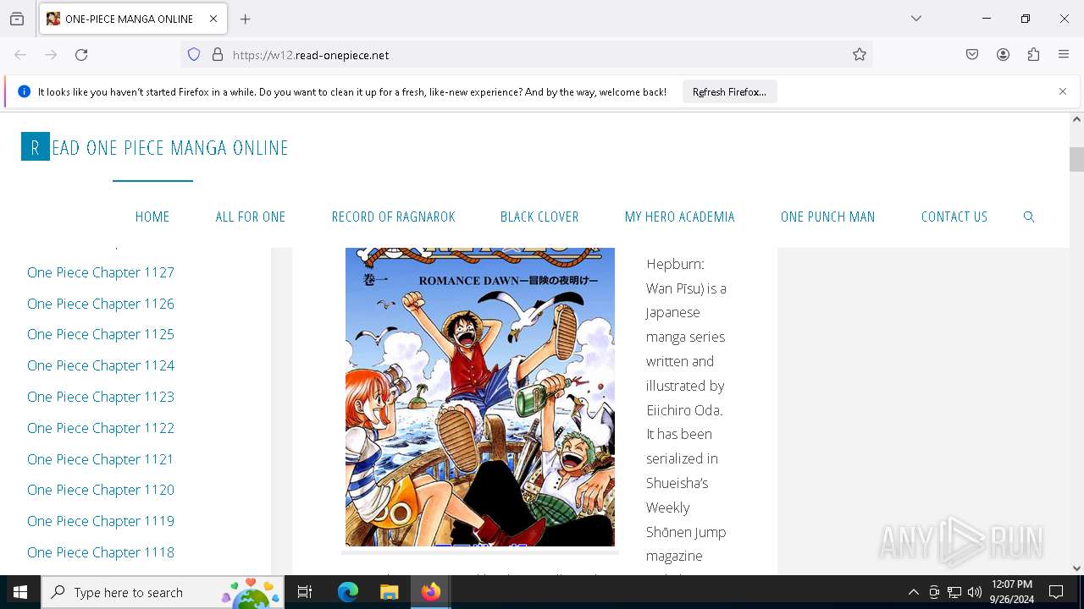Open One Piece Chapter 1120 link

click(x=101, y=490)
